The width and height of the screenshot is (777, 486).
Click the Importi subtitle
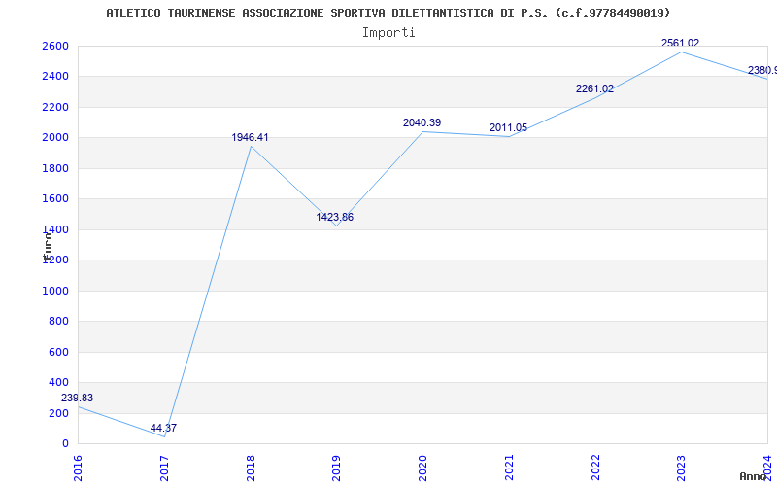tap(388, 33)
